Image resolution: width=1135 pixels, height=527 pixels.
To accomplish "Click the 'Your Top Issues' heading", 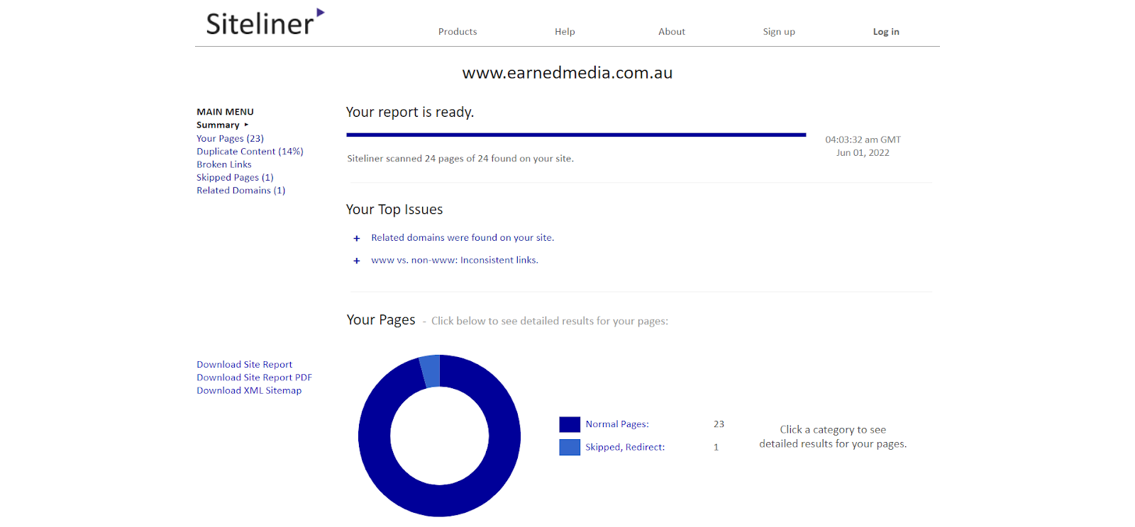I will (394, 210).
